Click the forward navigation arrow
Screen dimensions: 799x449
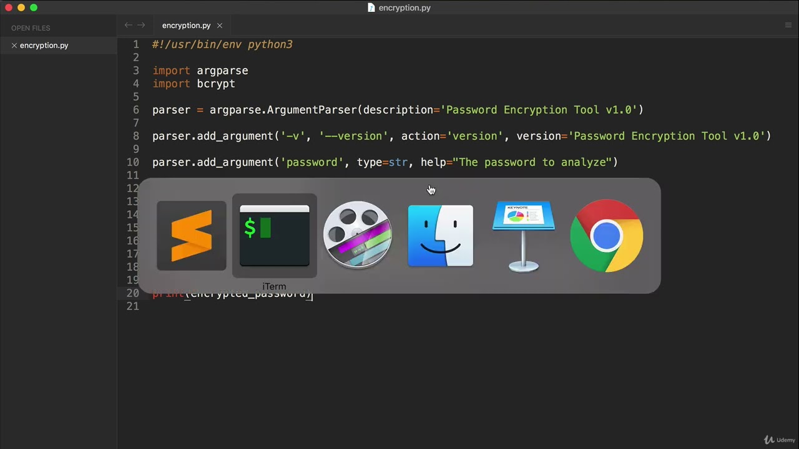tap(141, 26)
